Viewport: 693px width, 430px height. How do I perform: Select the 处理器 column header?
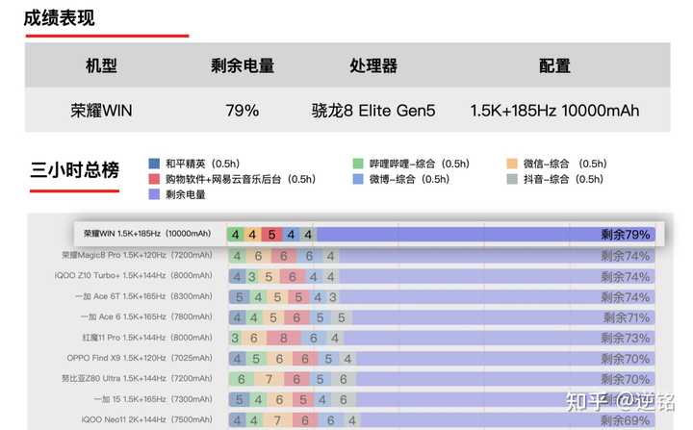[x=373, y=65]
